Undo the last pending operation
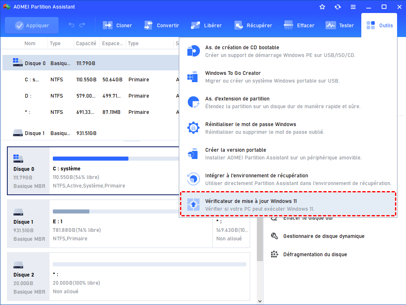This screenshot has height=305, width=406. click(72, 25)
